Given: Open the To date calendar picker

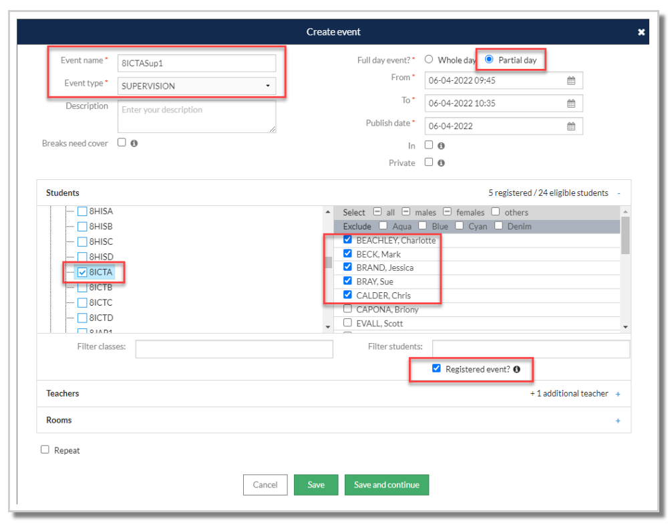Looking at the screenshot, I should point(571,103).
